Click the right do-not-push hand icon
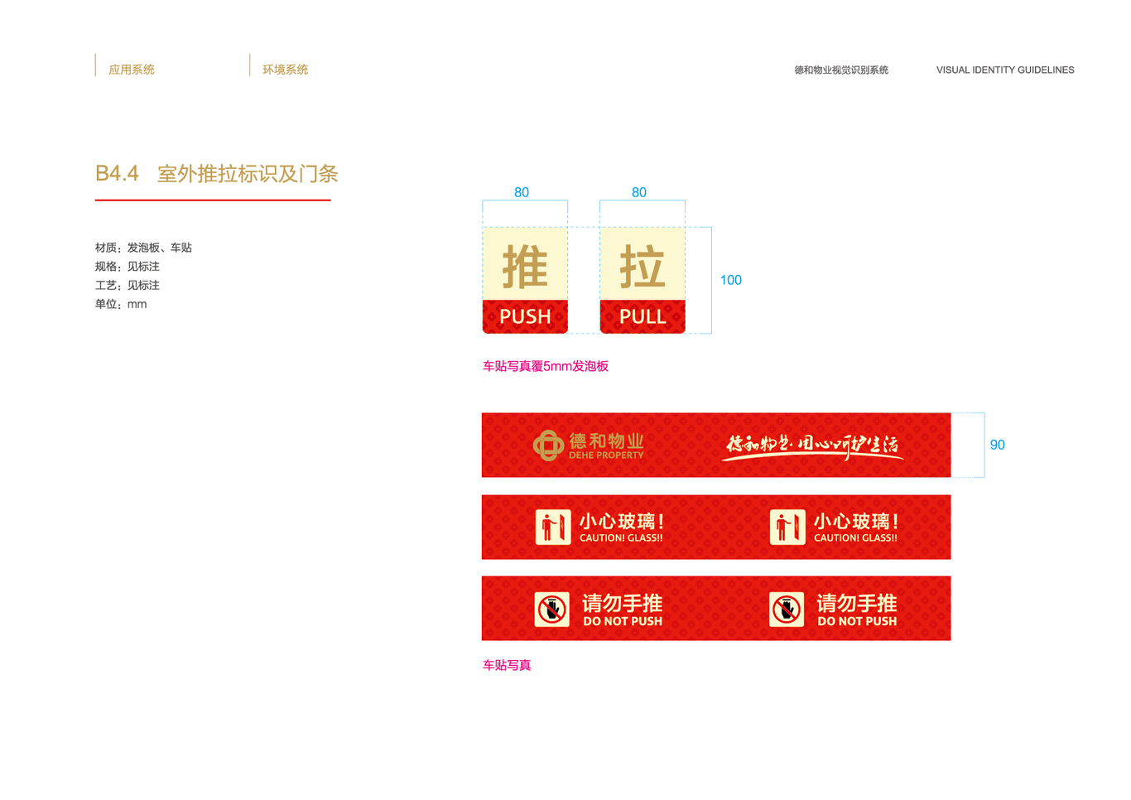This screenshot has width=1131, height=800. 787,610
